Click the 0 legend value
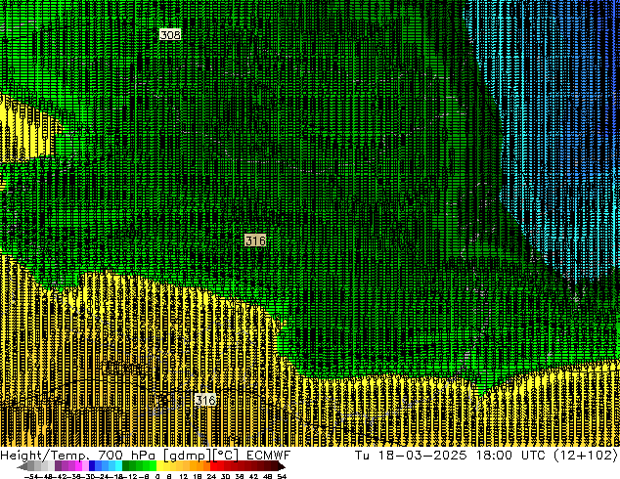 (x=157, y=476)
